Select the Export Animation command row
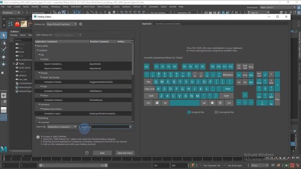The image size is (301, 169). click(x=83, y=64)
